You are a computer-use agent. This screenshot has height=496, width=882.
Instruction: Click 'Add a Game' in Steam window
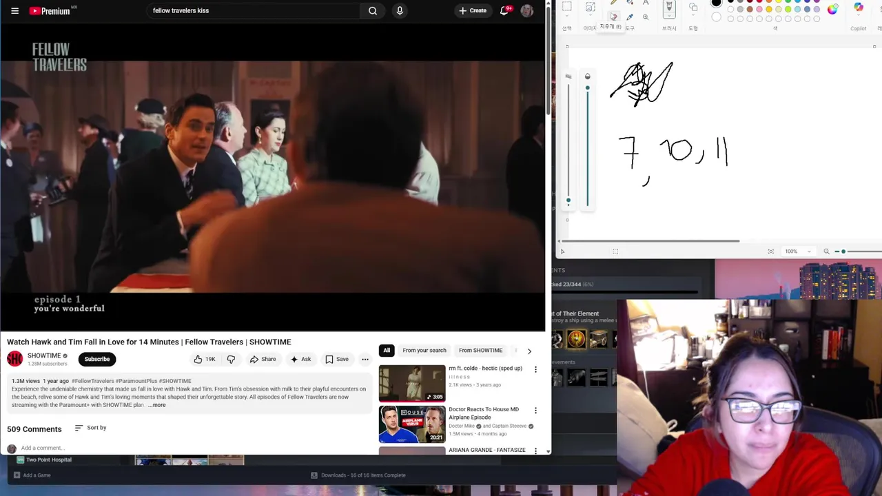click(32, 475)
